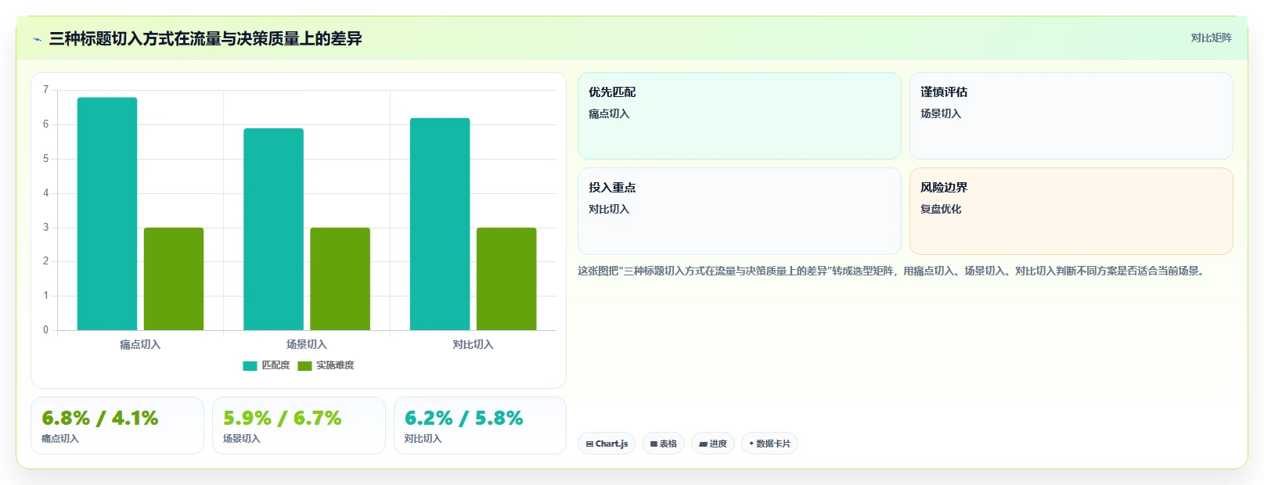Click the teal 匹配度 legend swatch

click(x=250, y=366)
